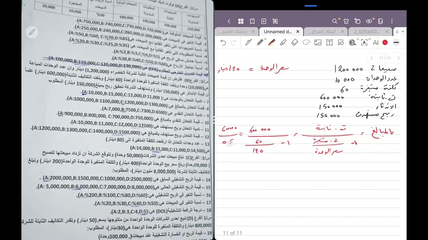Image resolution: width=428 pixels, height=240 pixels.
Task: Click the 11 / 11 page indicator
Action: [385, 58]
